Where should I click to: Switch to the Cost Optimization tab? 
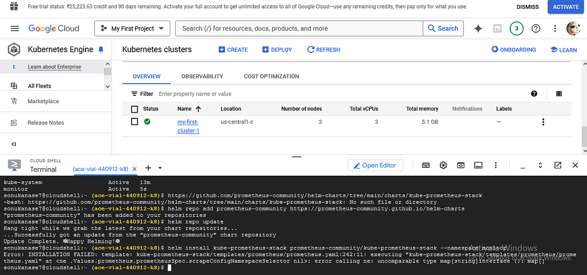pos(271,76)
